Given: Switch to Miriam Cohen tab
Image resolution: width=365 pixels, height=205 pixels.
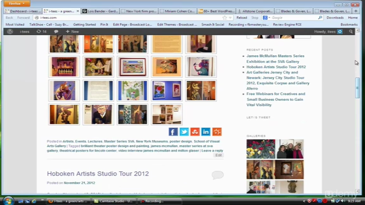Looking at the screenshot, I should point(177,11).
